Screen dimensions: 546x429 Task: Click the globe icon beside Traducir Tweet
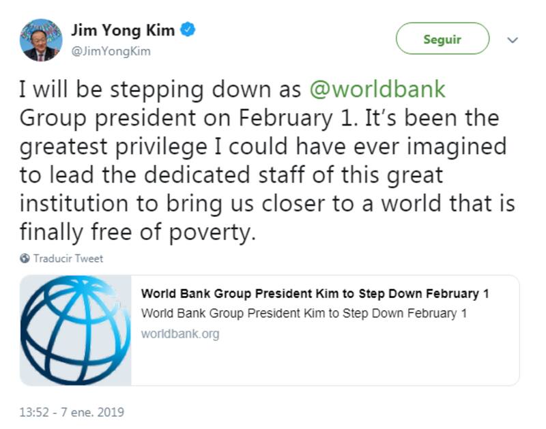25,258
